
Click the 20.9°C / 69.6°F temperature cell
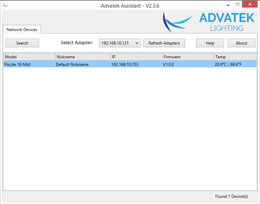pos(228,65)
